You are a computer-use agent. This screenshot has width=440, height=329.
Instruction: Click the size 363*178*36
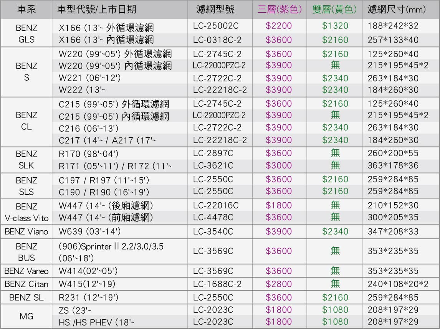(x=393, y=165)
